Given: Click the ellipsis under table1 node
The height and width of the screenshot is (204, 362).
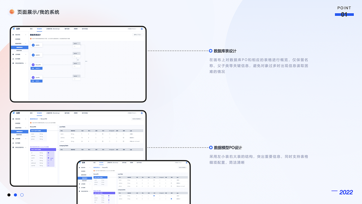Looking at the screenshot, I should point(75,46).
